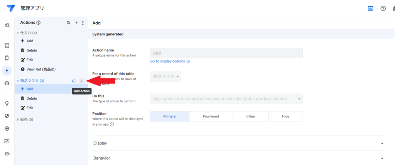
Task: Select View Ref (商品ID) action
Action: pyautogui.click(x=41, y=69)
